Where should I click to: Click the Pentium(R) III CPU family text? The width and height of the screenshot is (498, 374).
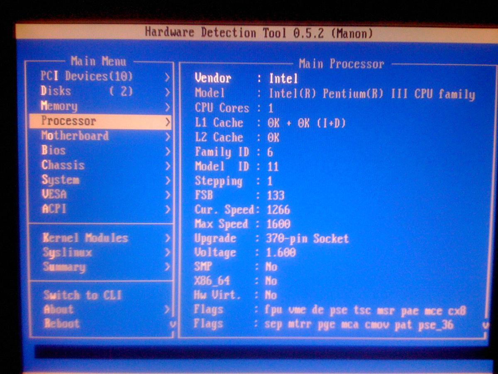[x=399, y=94]
